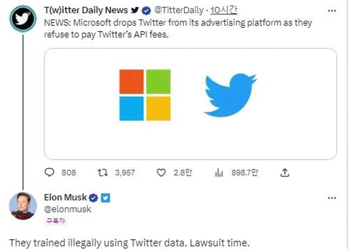Click the Elon Musk display name
Image resolution: width=349 pixels, height=249 pixels.
point(65,198)
